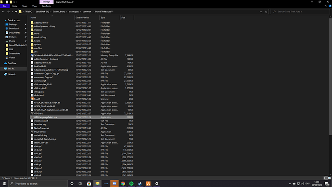Select OneDrive in navigation pane
The width and height of the screenshot is (332, 187).
pos(12,63)
